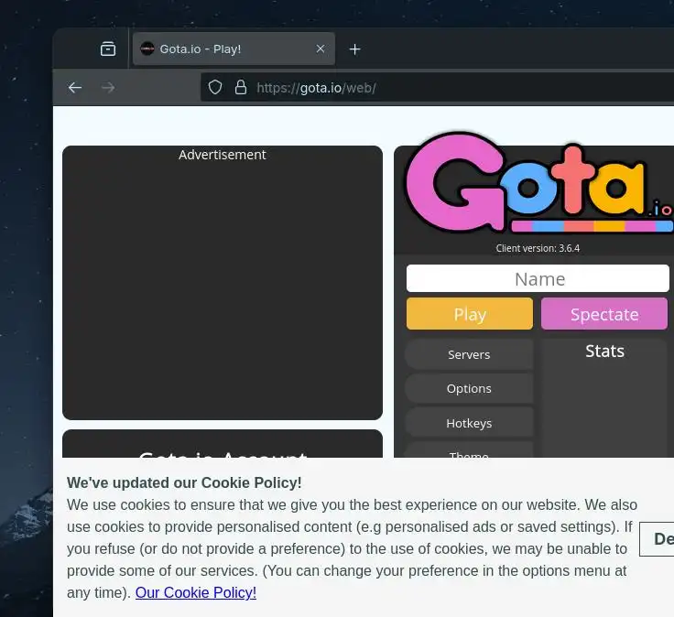
Task: Click the Client version: 3.6.4 text
Action: click(x=538, y=248)
